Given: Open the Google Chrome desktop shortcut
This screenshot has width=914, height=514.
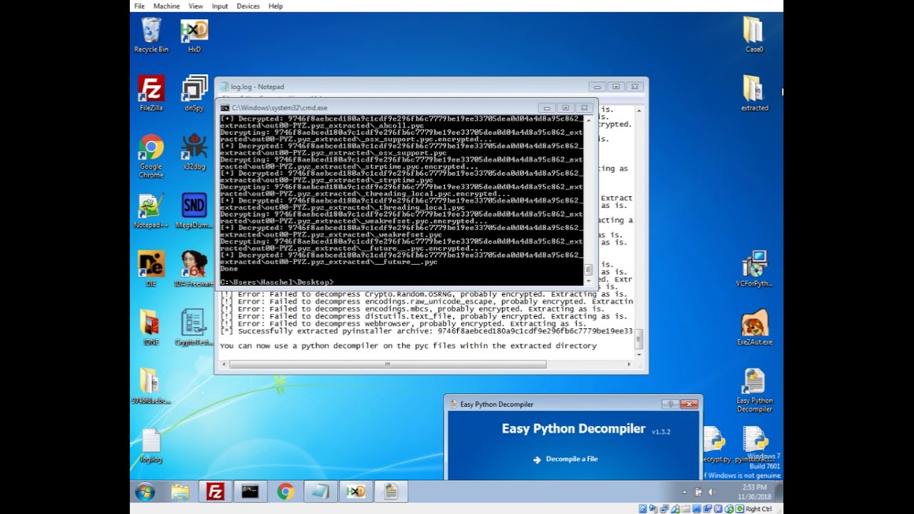Looking at the screenshot, I should pos(151,156).
